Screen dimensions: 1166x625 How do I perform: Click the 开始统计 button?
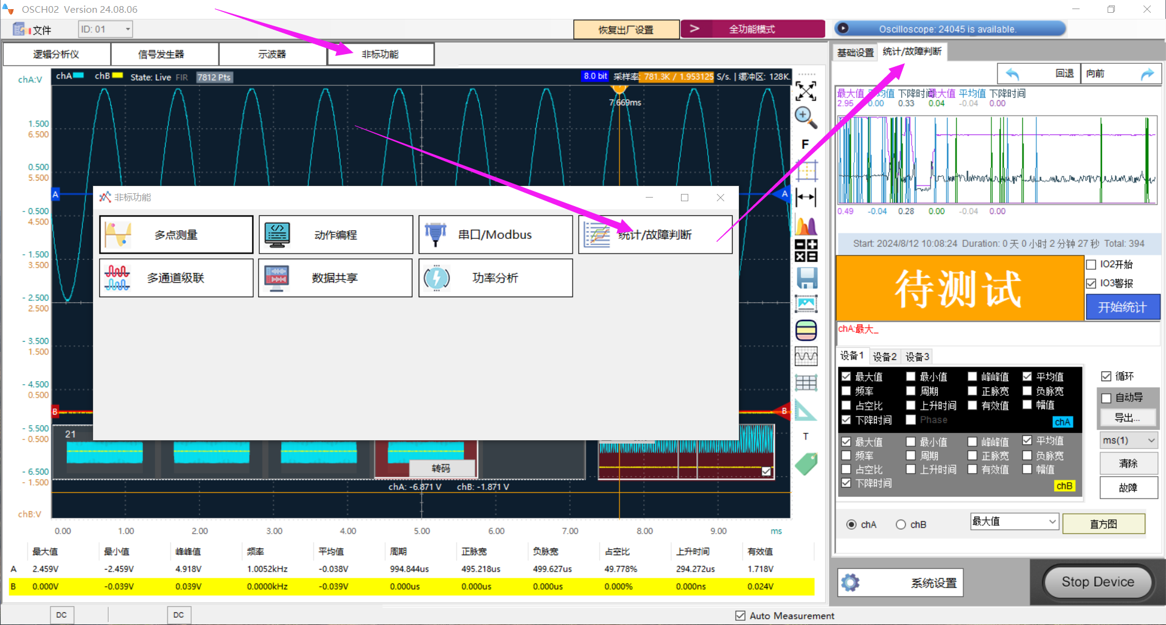pyautogui.click(x=1122, y=307)
